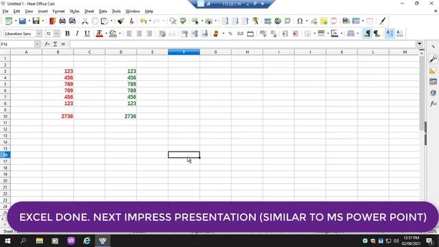Click the Cut scissors icon
The height and width of the screenshot is (247, 439).
84,21
